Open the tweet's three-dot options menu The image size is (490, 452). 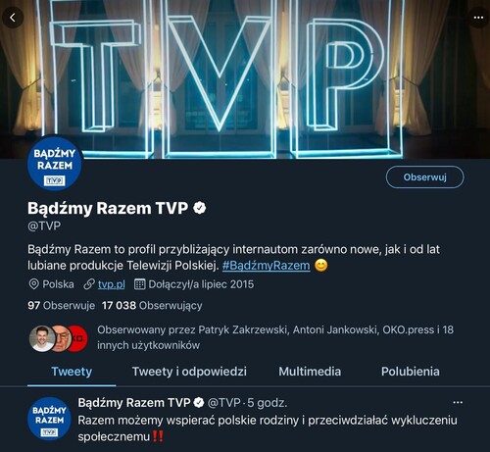[x=458, y=402]
